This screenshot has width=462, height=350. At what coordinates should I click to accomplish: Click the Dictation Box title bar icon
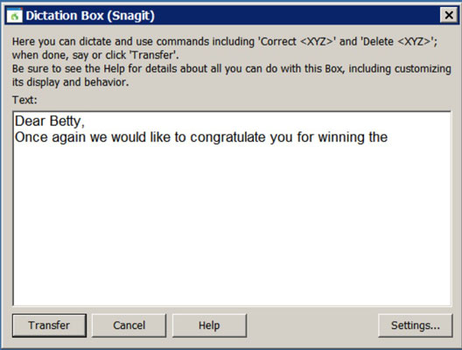click(x=15, y=15)
